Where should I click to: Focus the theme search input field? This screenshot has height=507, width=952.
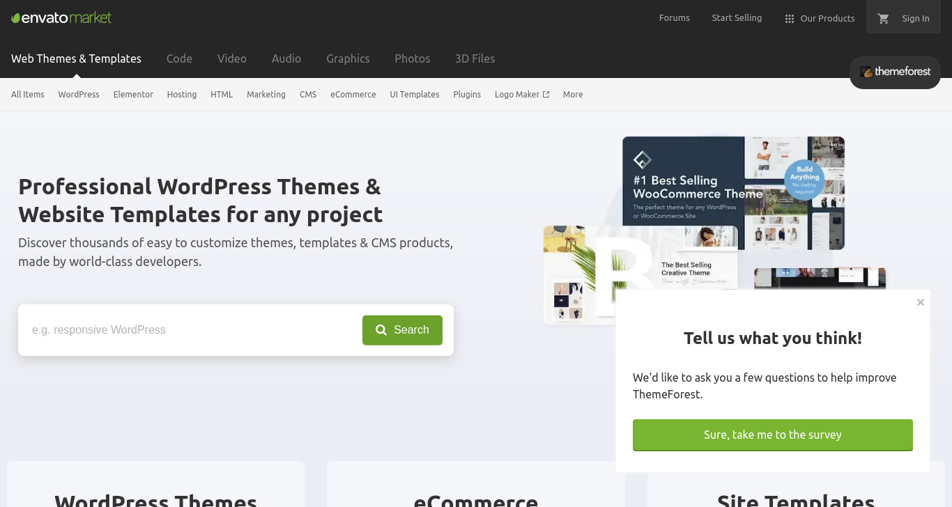[x=192, y=330]
